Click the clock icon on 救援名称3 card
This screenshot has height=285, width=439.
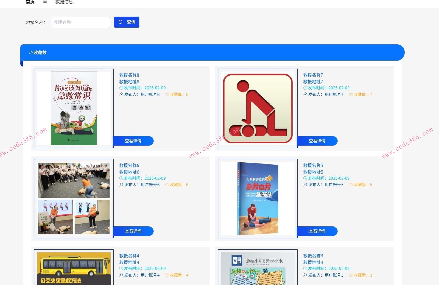click(305, 269)
